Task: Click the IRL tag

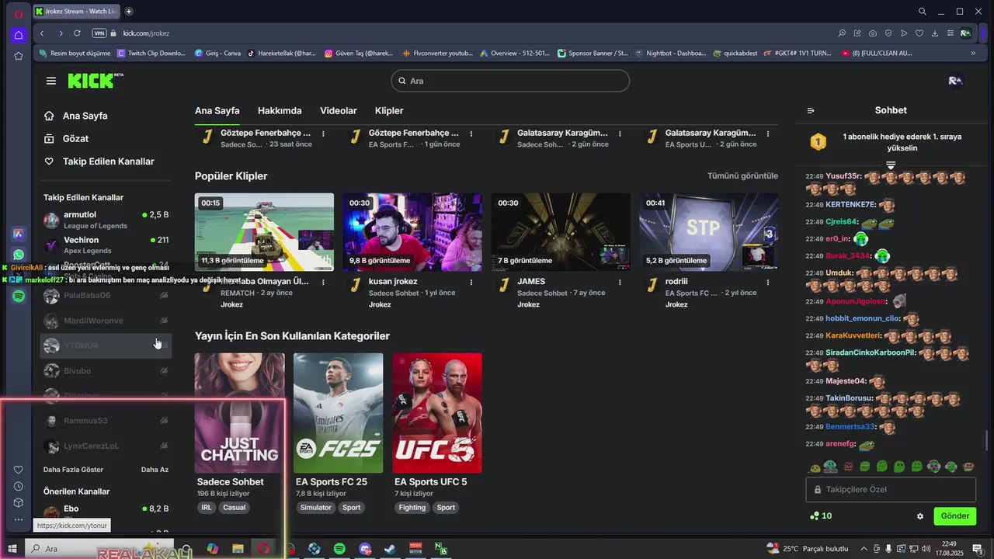Action: [207, 508]
